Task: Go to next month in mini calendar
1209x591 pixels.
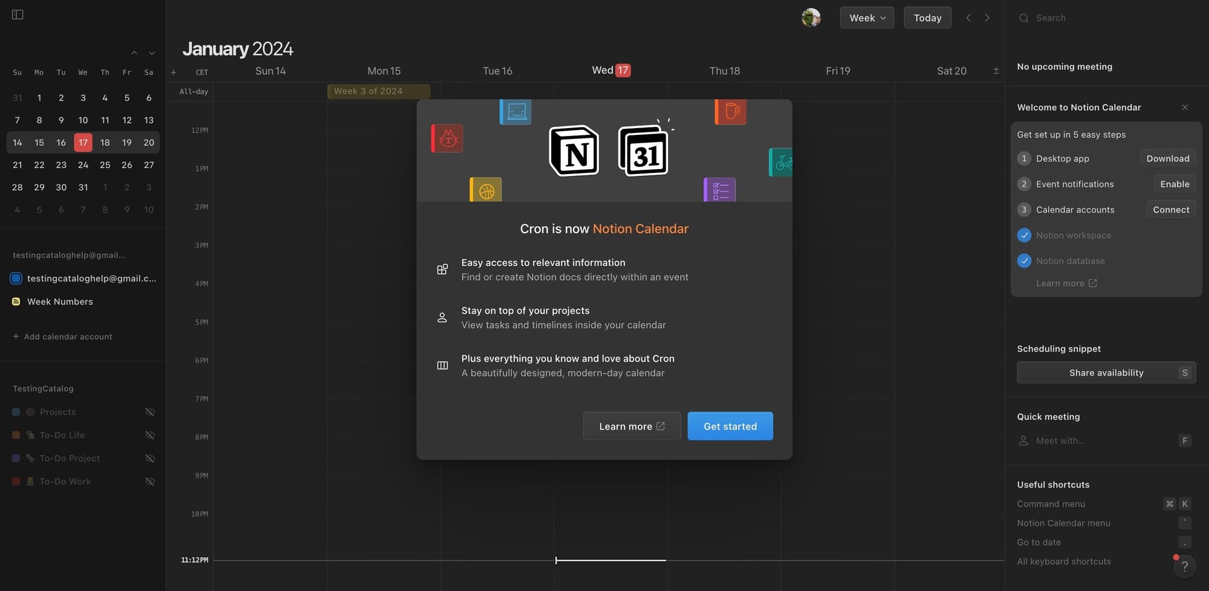Action: (152, 53)
